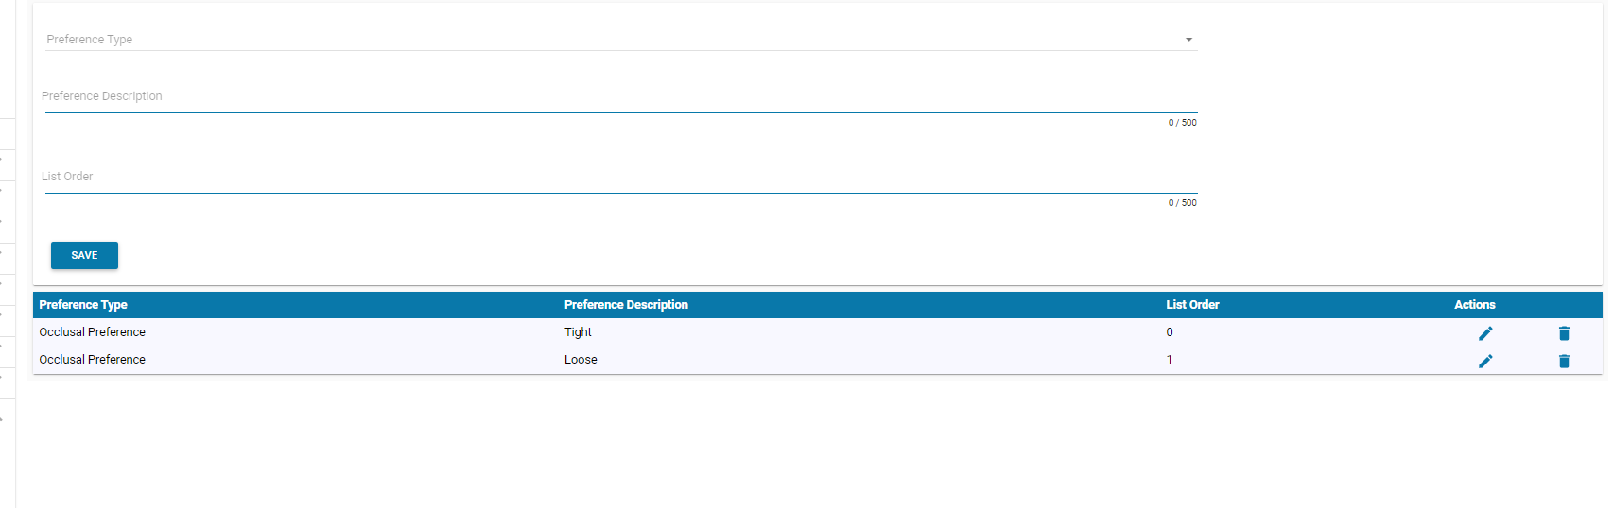Viewport: 1613px width, 508px height.
Task: Delete the Loose preference row
Action: click(x=1564, y=361)
